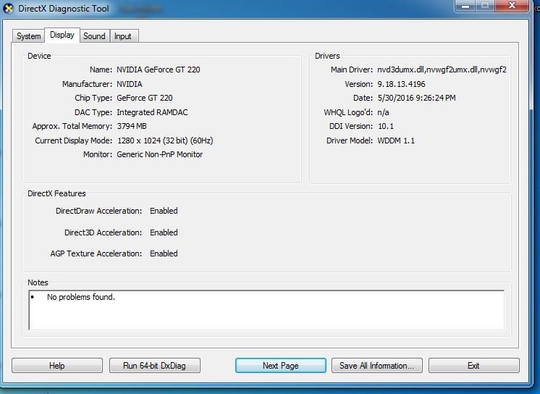Click the Exit button
540x394 pixels.
474,365
